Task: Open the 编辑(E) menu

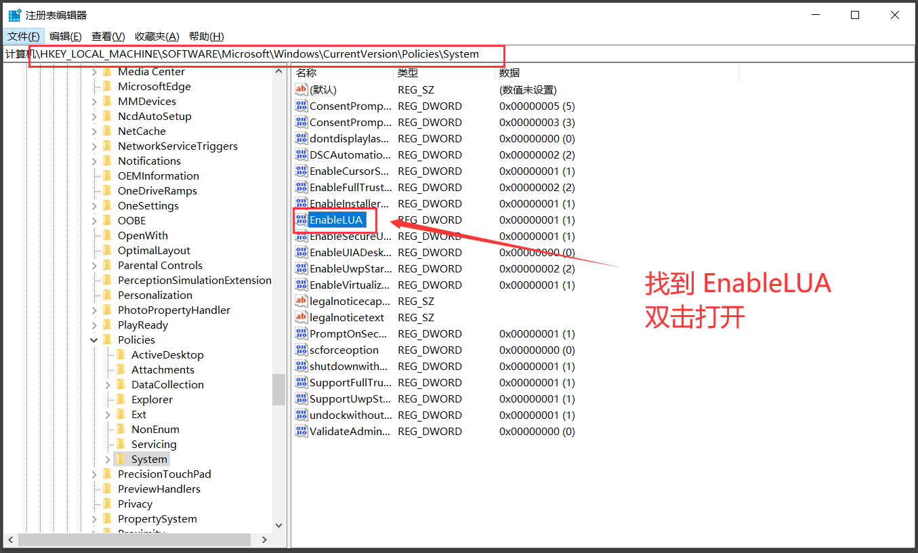Action: (65, 36)
